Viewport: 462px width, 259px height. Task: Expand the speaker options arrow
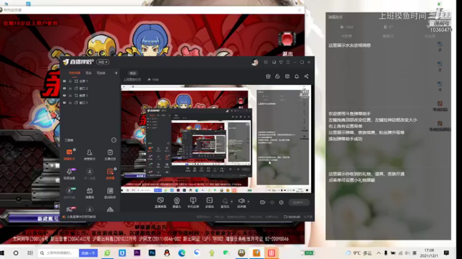[248, 201]
